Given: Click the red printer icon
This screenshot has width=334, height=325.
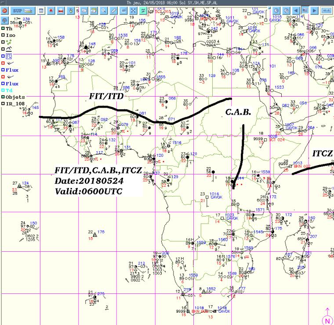Looking at the screenshot, I should [x=61, y=11].
